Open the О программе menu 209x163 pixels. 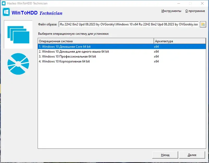[x=195, y=11]
